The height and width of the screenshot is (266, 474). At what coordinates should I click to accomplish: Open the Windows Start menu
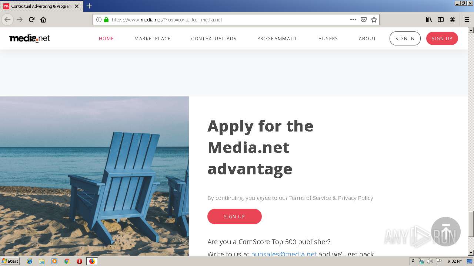(10, 261)
